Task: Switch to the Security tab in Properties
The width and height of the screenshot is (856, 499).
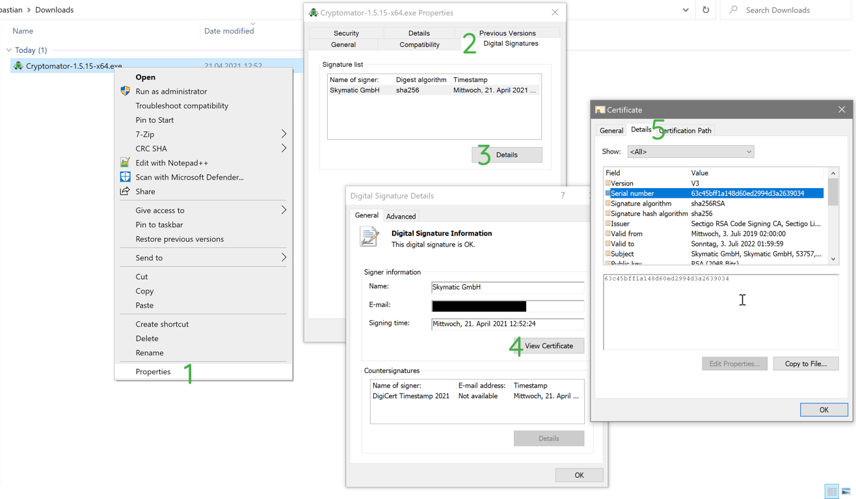Action: [x=346, y=33]
